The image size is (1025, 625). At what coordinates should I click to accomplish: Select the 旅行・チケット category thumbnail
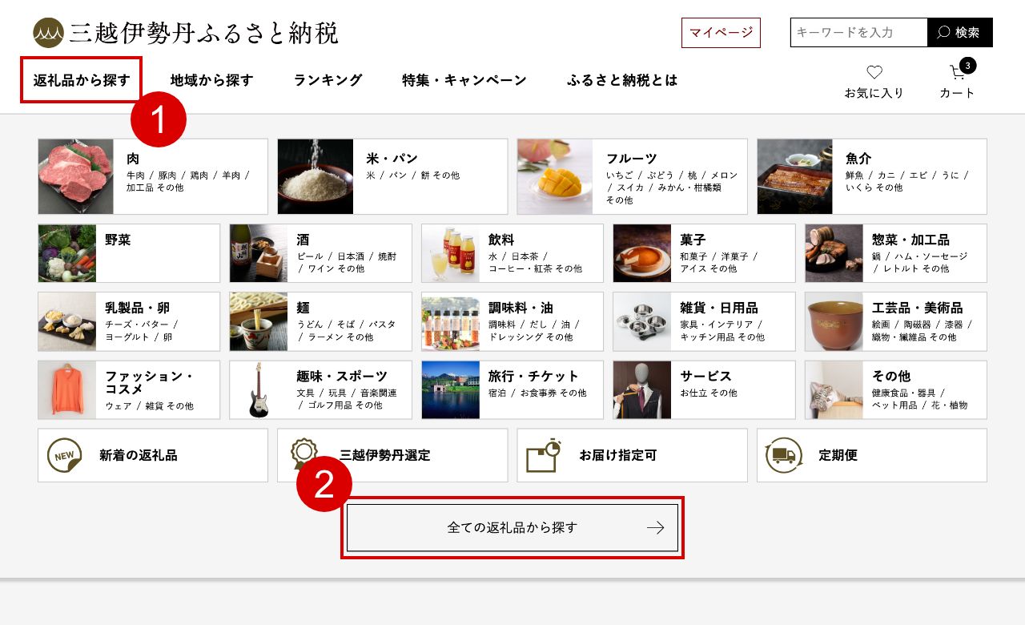(x=451, y=390)
